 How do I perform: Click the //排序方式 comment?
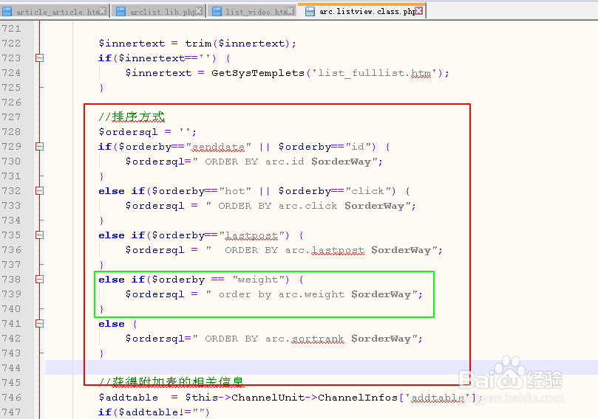click(132, 117)
